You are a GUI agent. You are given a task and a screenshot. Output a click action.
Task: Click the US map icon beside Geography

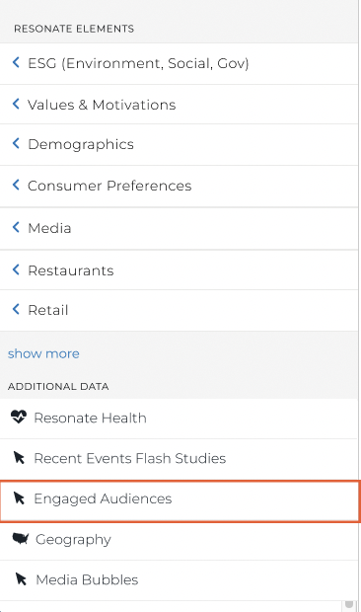pyautogui.click(x=21, y=539)
